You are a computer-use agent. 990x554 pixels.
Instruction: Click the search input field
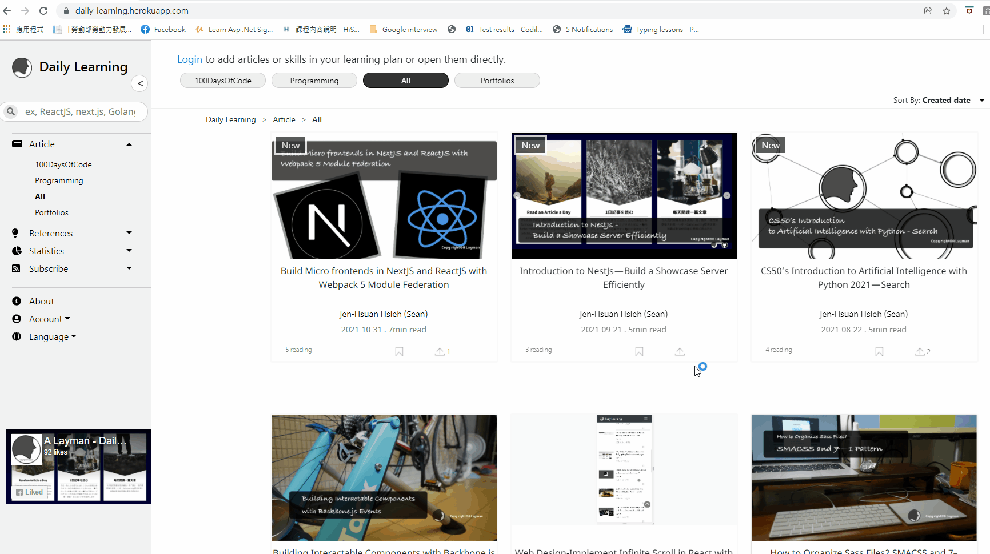click(x=80, y=111)
